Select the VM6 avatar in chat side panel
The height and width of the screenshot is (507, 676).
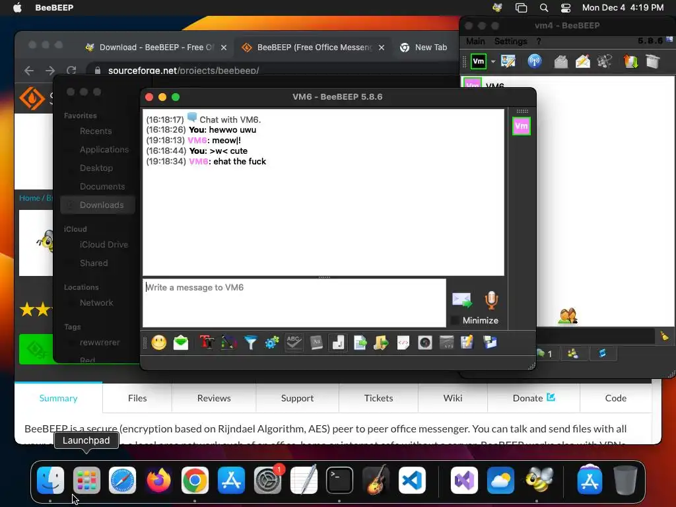coord(522,126)
